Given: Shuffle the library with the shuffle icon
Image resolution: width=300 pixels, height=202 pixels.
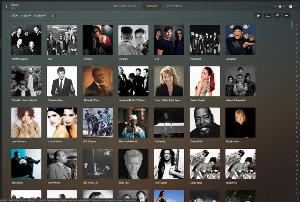Looking at the screenshot, I should coord(268,16).
